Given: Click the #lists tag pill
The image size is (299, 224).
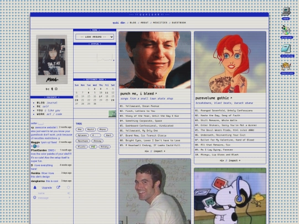Looking at the screenshot, I should click(81, 147).
